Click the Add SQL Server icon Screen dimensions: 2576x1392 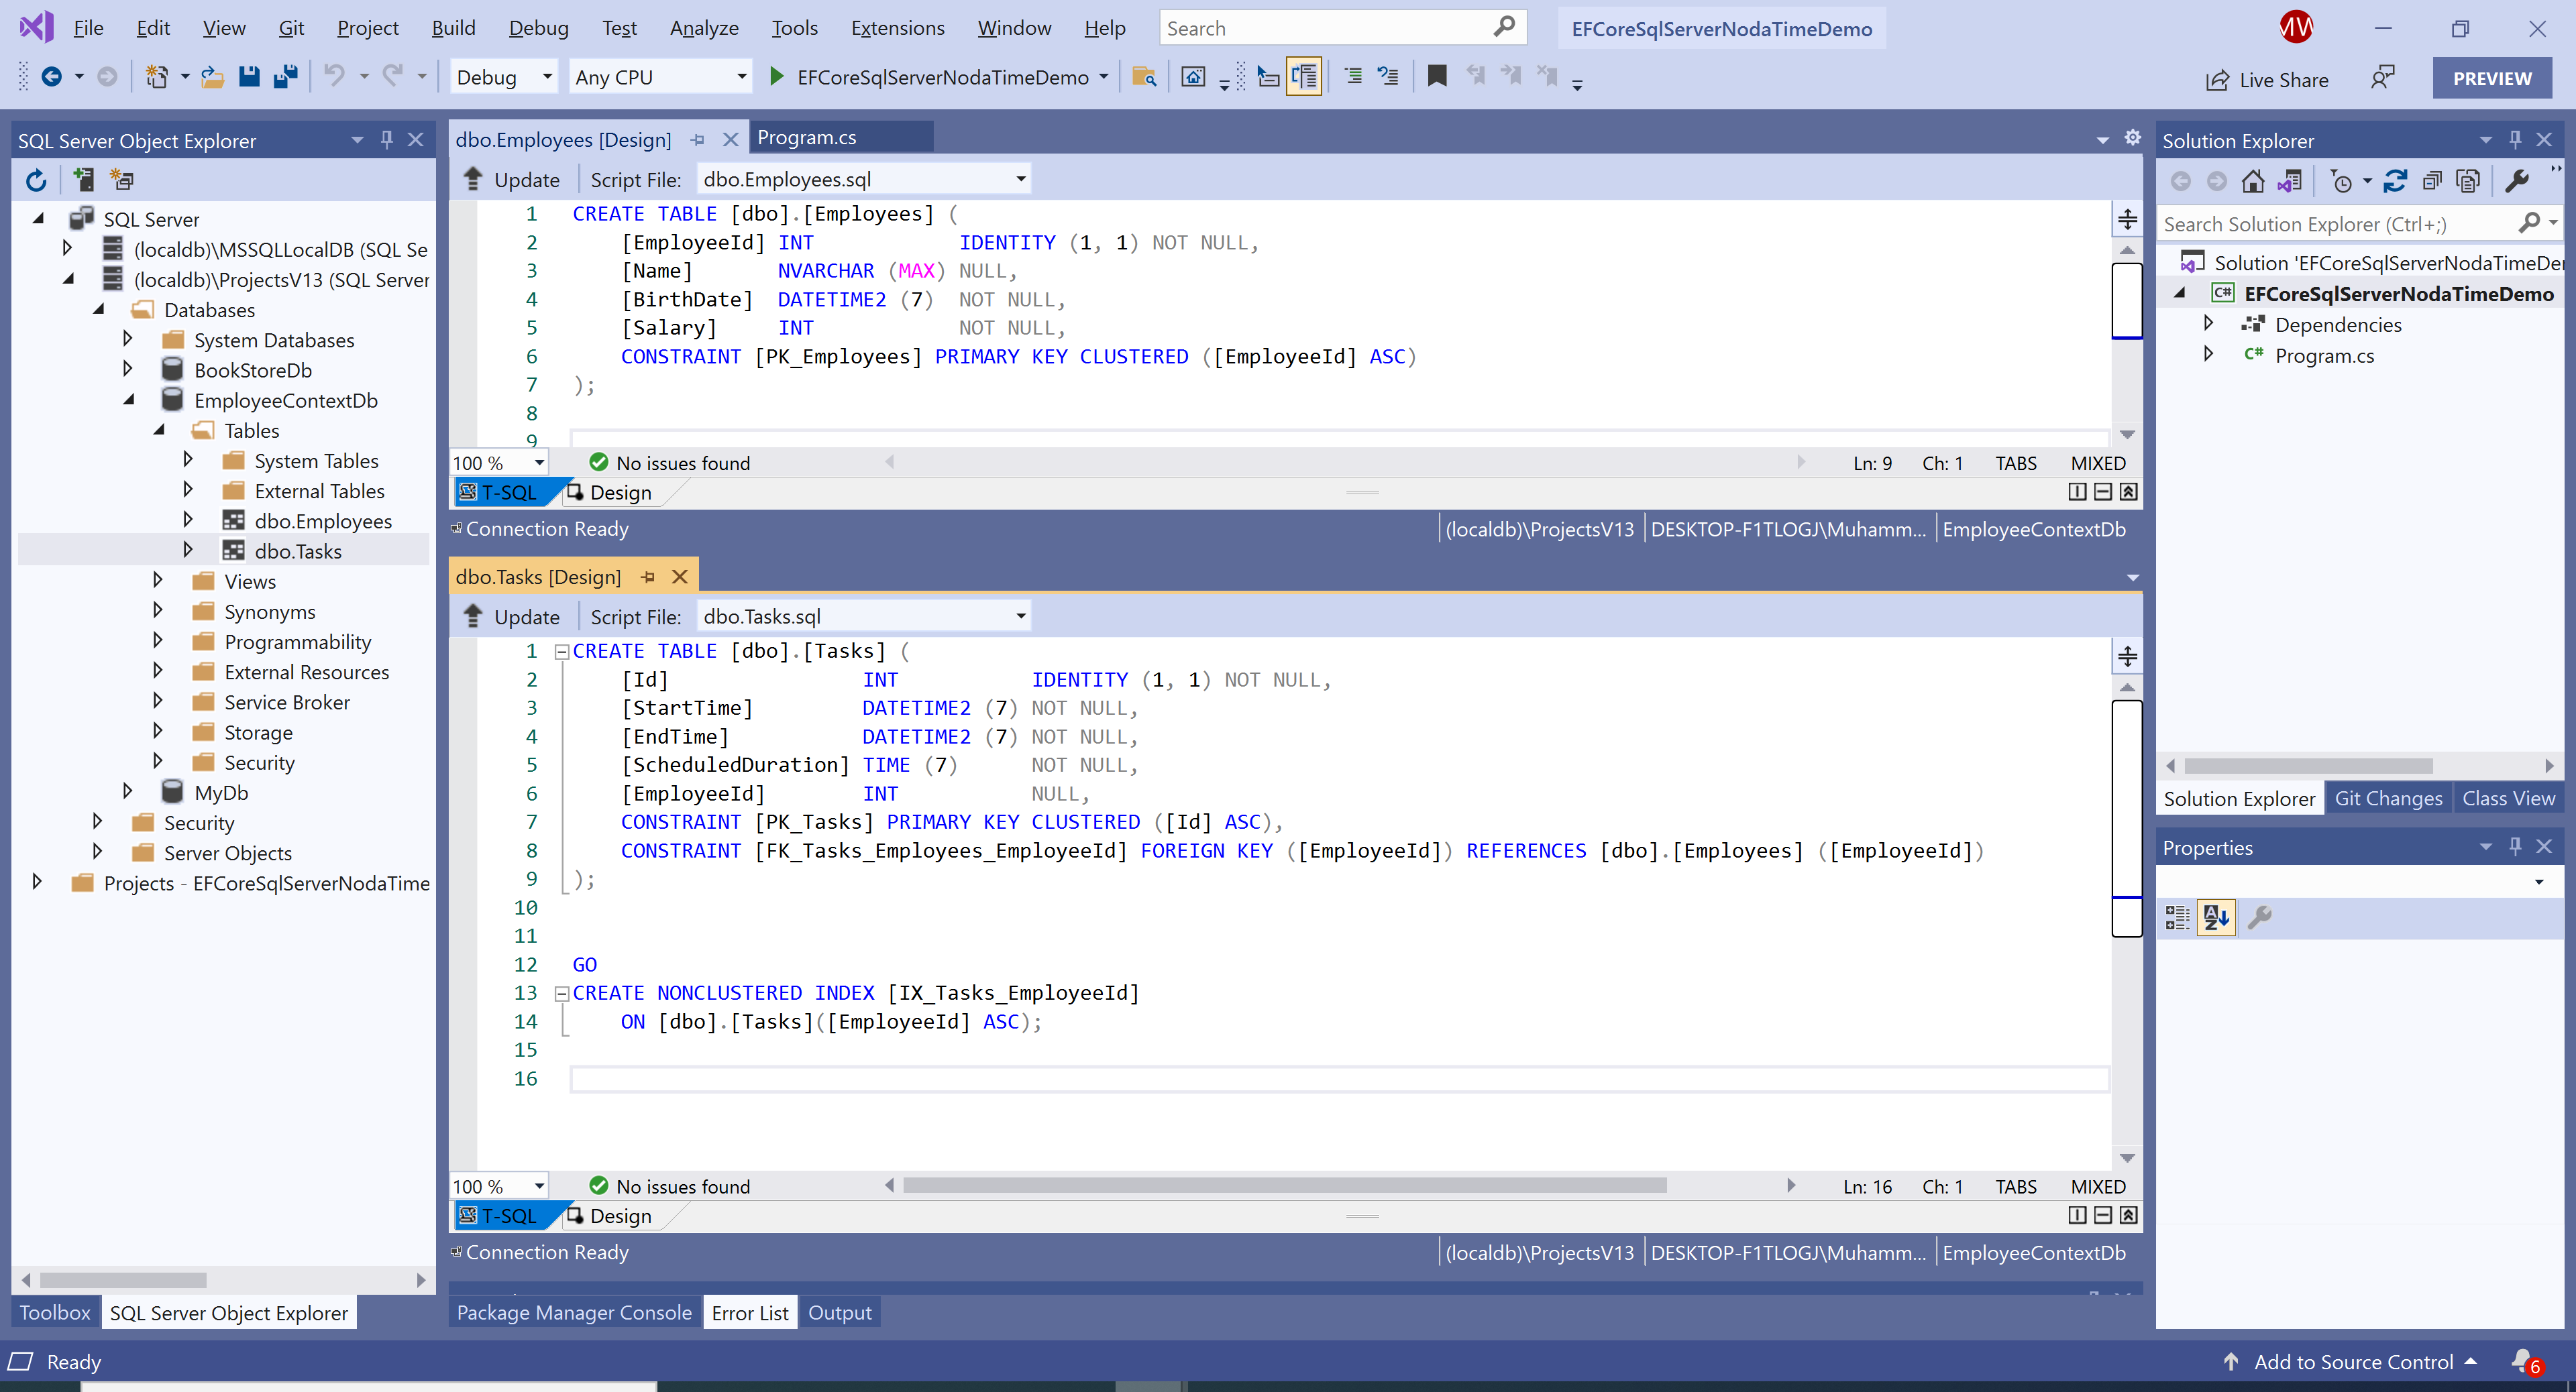84,180
